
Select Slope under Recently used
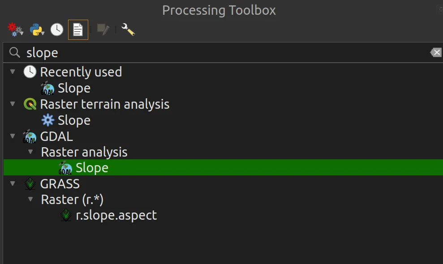coord(74,88)
